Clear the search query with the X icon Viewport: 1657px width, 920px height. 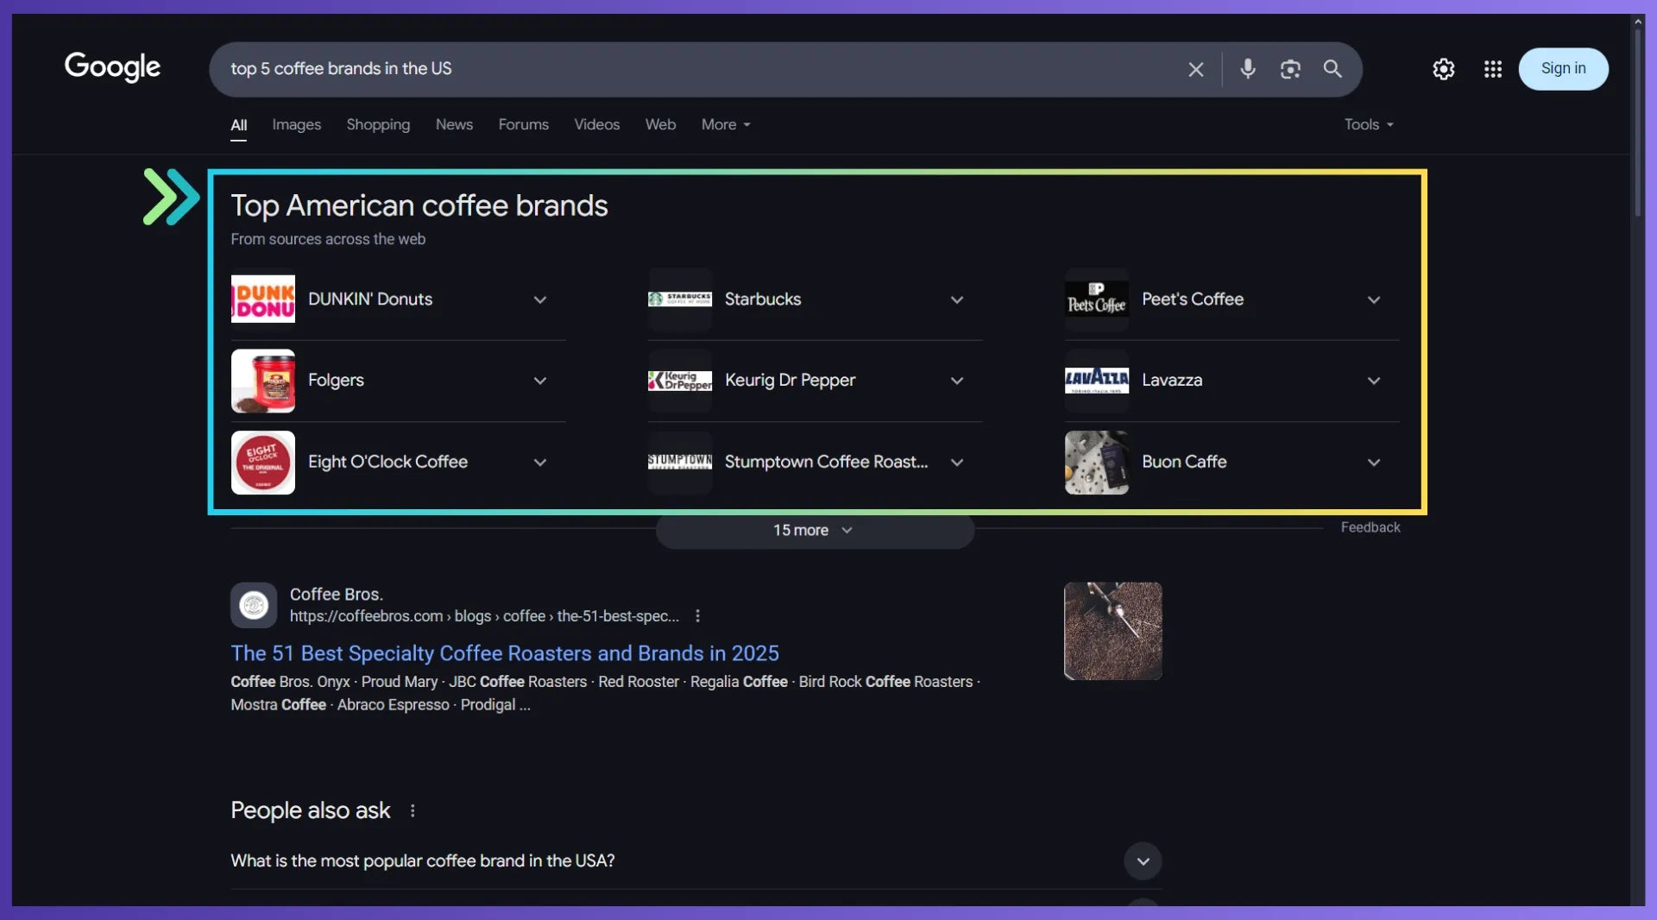point(1195,69)
